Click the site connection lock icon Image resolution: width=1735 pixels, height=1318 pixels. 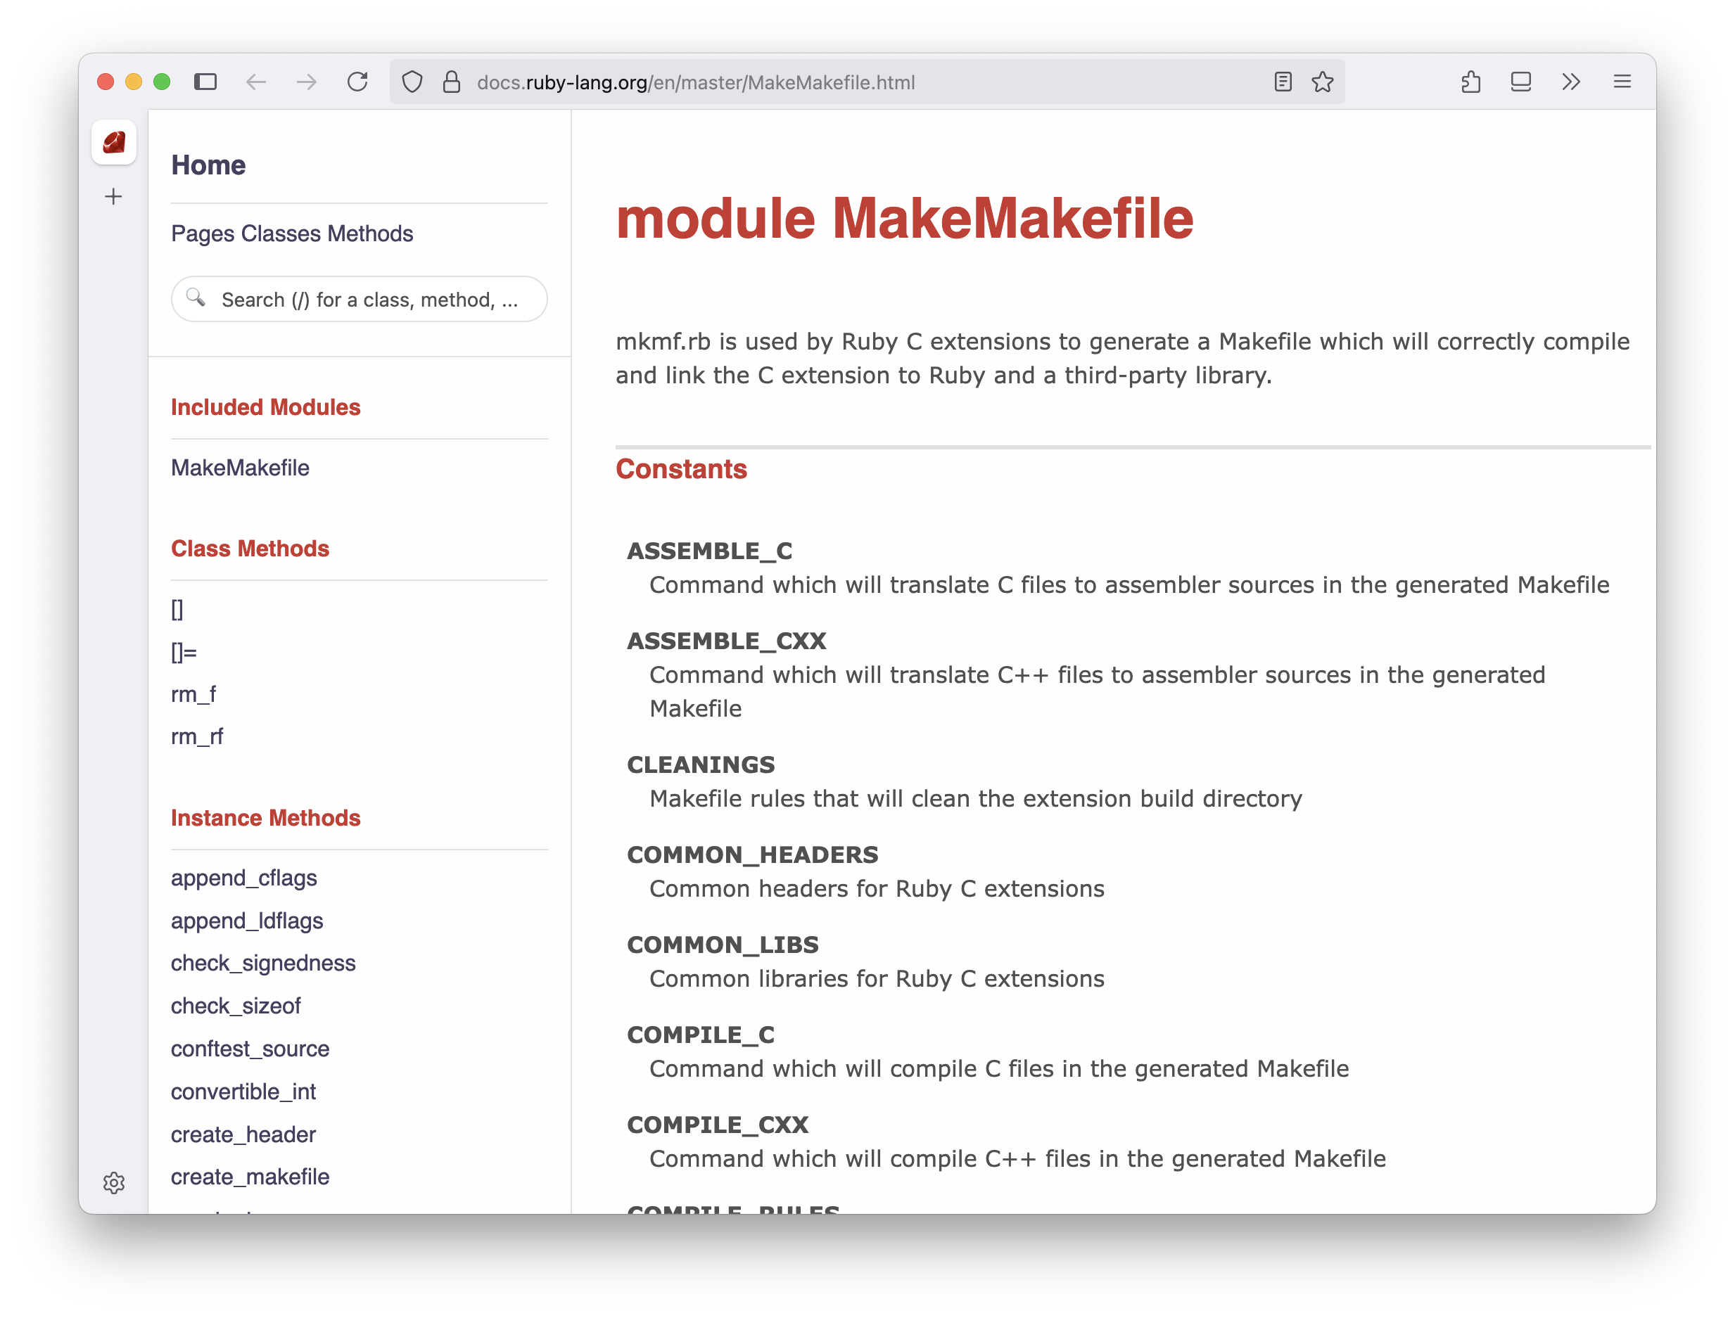click(450, 82)
